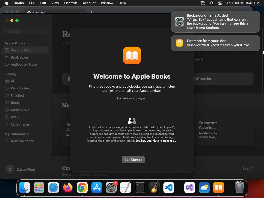
Task: Click the Reading Now book icon in the sidebar
Action: point(6,50)
